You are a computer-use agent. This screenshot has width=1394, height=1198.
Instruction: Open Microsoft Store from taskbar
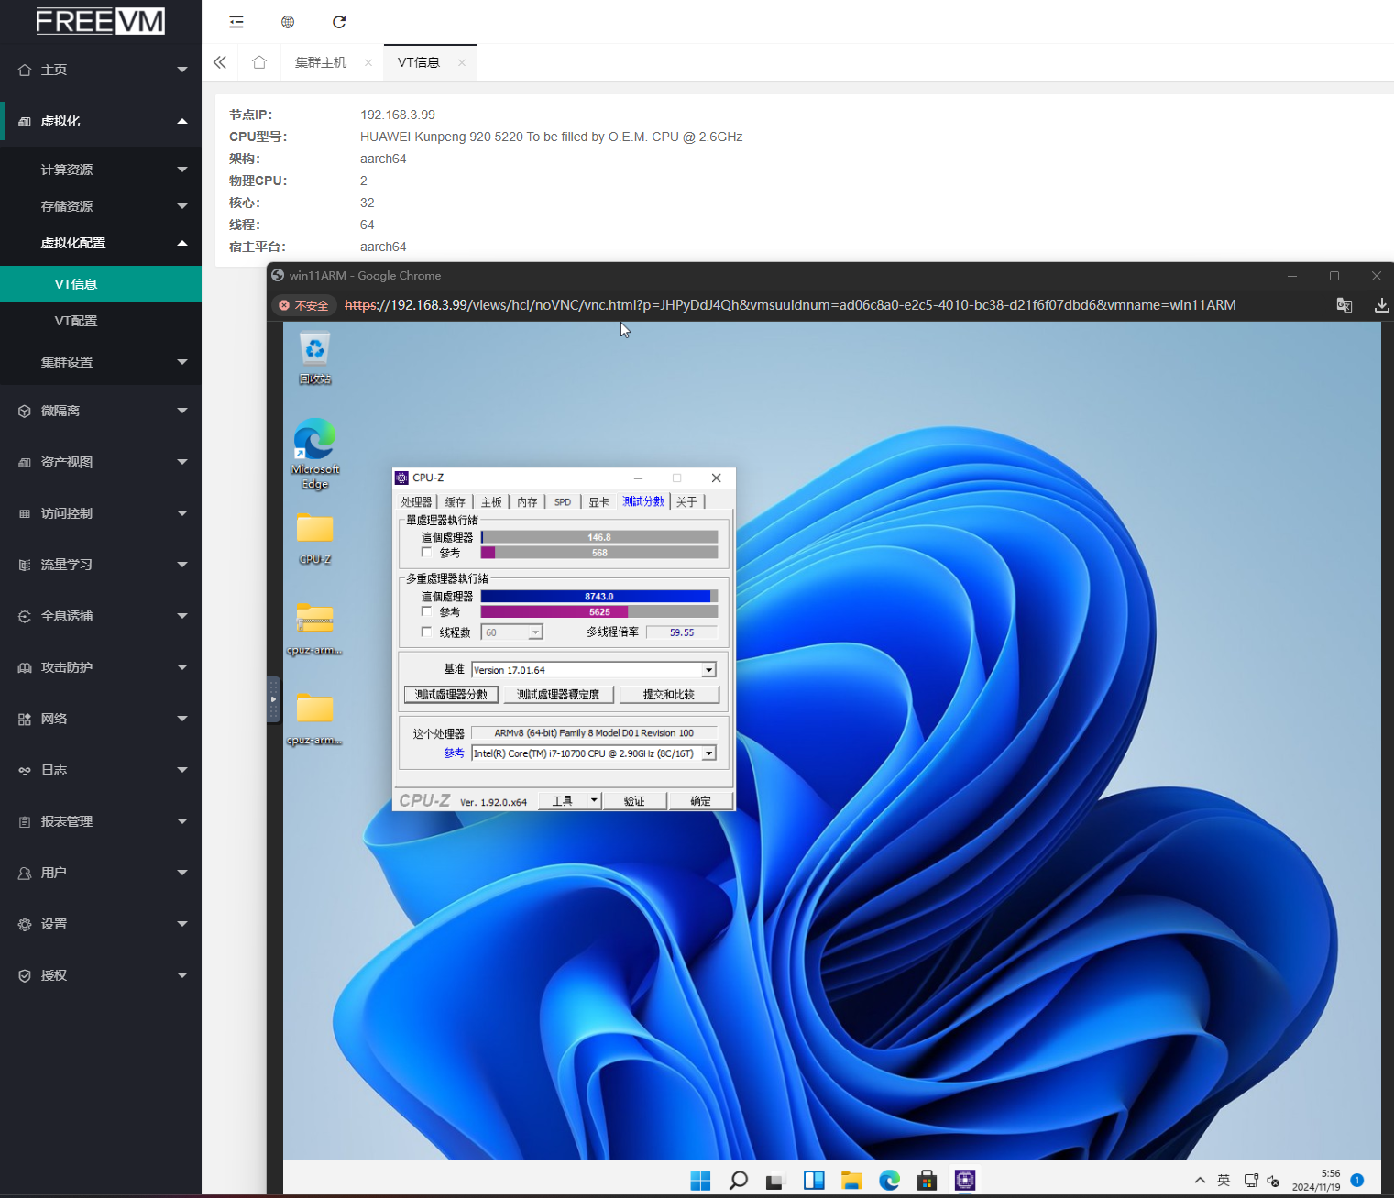click(927, 1180)
